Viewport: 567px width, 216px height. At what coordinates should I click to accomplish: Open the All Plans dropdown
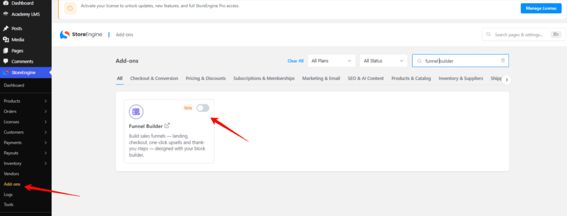tap(332, 61)
